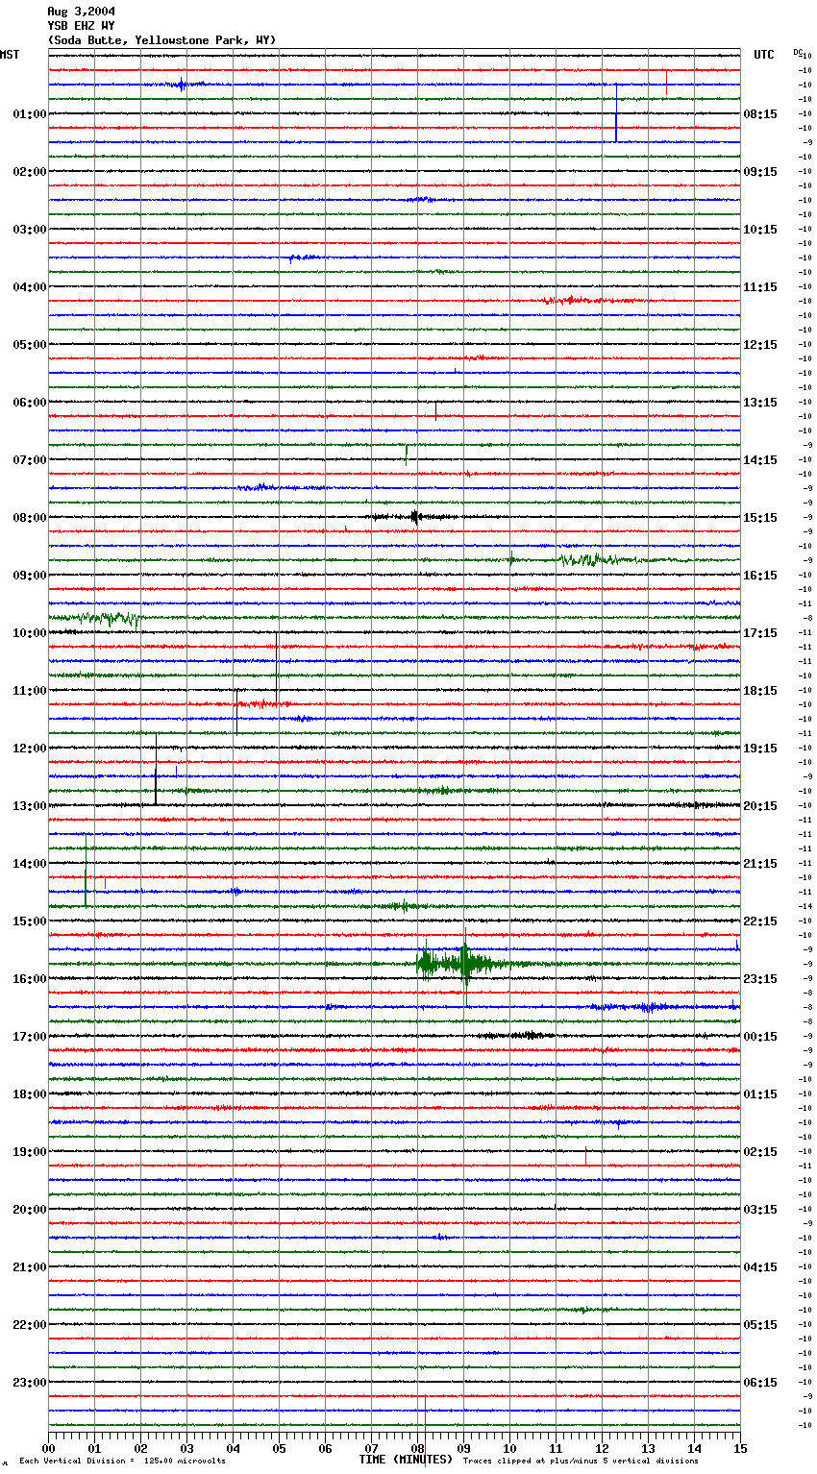This screenshot has height=1474, width=817.
Task: Select the 05:15 UTC time label
Action: point(760,1325)
